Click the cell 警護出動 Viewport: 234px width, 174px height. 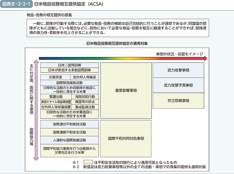(x=56, y=96)
